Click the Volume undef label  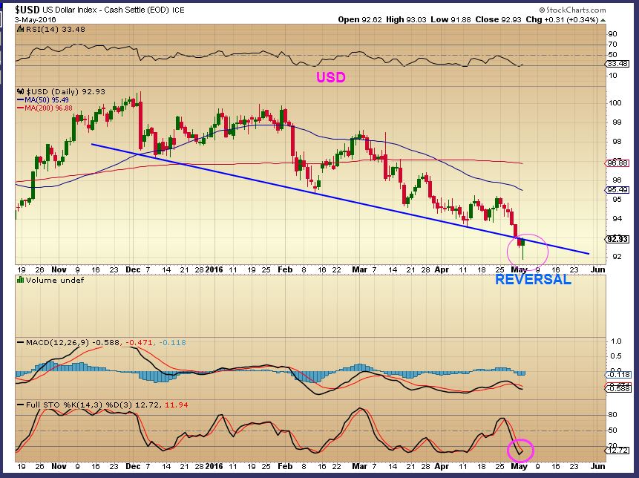(55, 280)
